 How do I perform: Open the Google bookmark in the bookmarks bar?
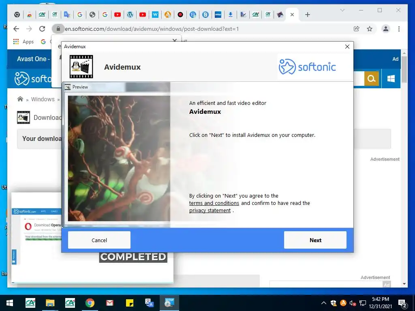(43, 42)
